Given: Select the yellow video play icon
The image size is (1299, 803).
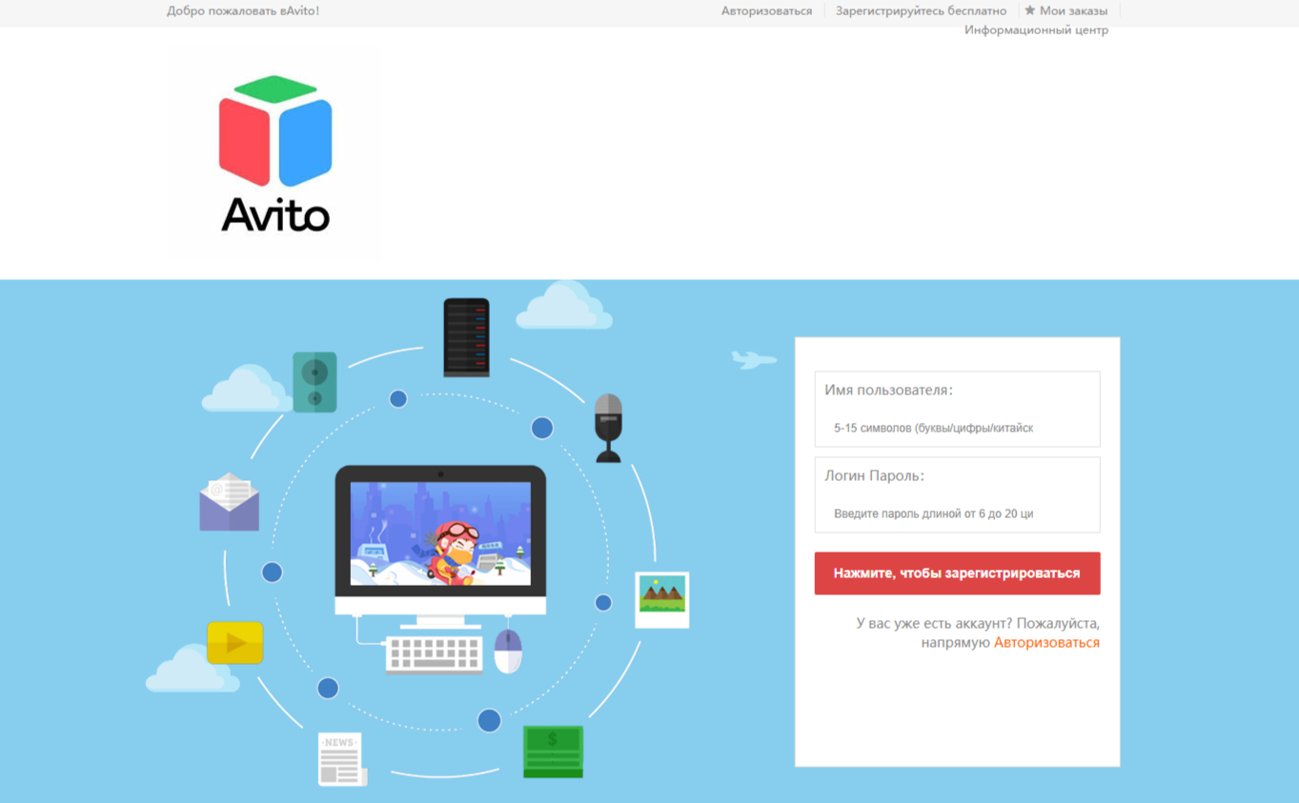Looking at the screenshot, I should (x=233, y=642).
